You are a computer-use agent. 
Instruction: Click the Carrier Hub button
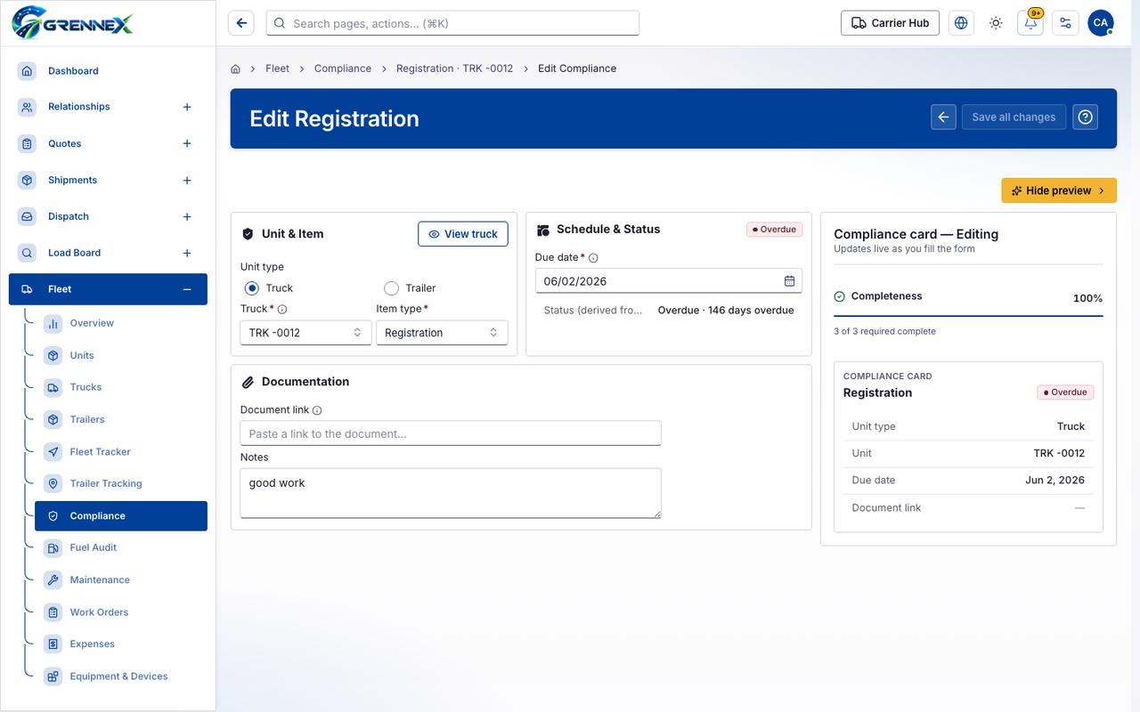pos(890,23)
